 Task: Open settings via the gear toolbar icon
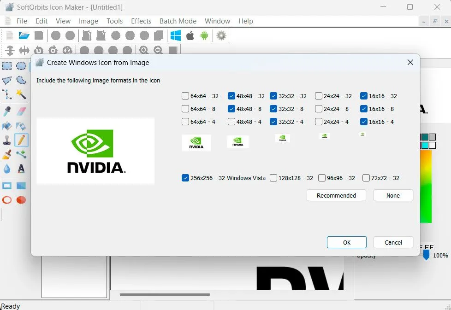point(221,35)
